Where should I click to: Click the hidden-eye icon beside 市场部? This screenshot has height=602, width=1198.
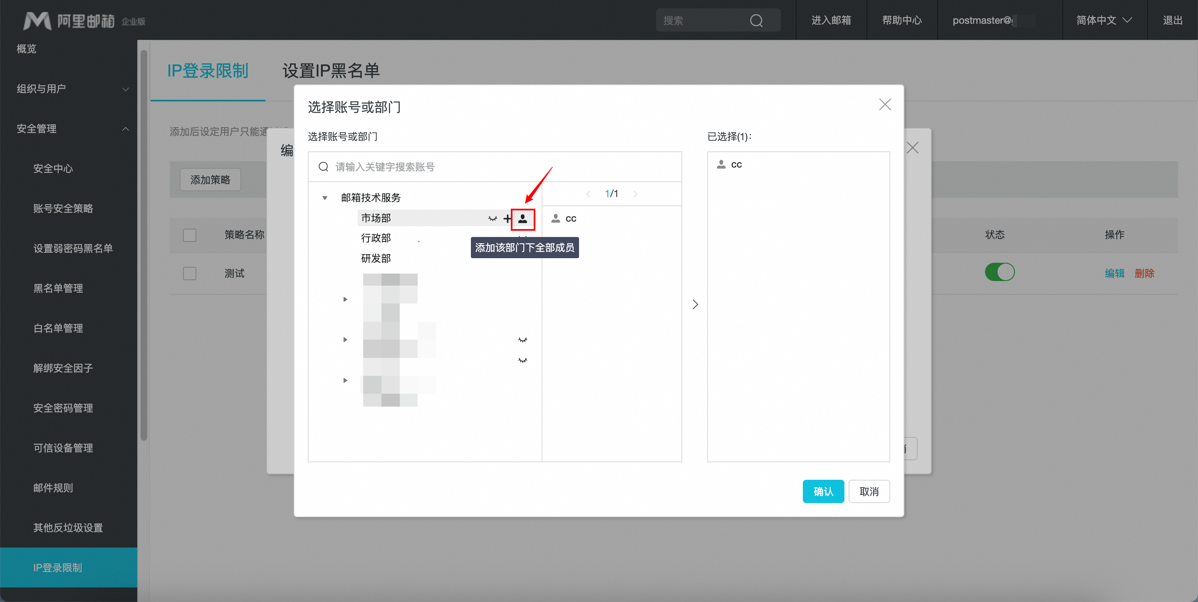point(493,219)
